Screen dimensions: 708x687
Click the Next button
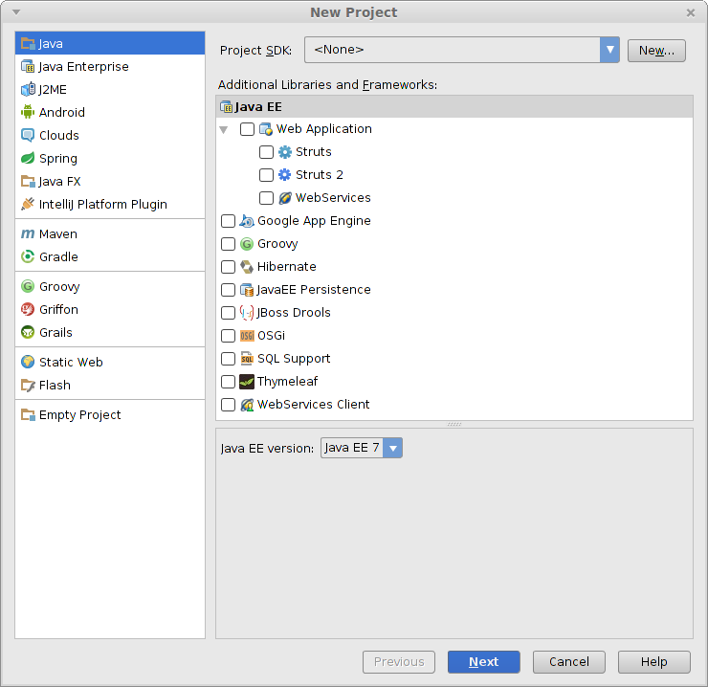tap(483, 662)
